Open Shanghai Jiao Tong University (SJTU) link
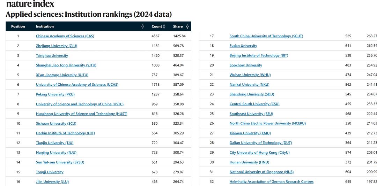 tap(66, 65)
